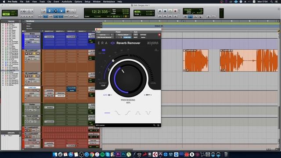
Task: Click the main counter 12|2|335 display
Action: pos(100,12)
